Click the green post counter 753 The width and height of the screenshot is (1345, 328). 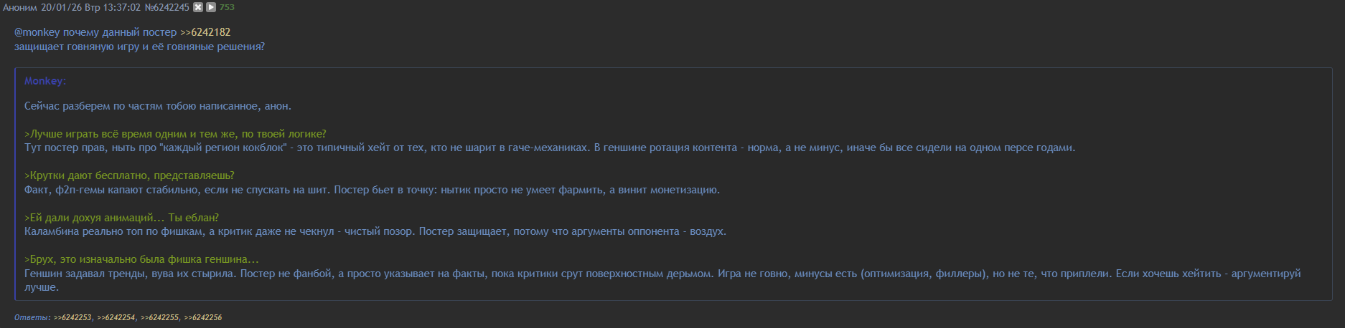(x=227, y=7)
